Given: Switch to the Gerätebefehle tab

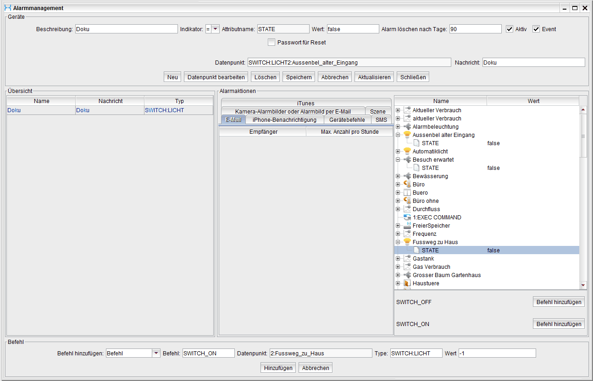Looking at the screenshot, I should pyautogui.click(x=347, y=120).
